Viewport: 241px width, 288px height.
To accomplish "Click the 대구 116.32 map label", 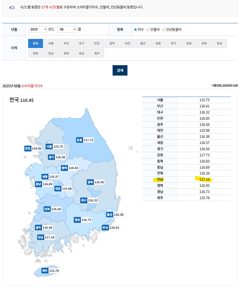I will pos(89,200).
